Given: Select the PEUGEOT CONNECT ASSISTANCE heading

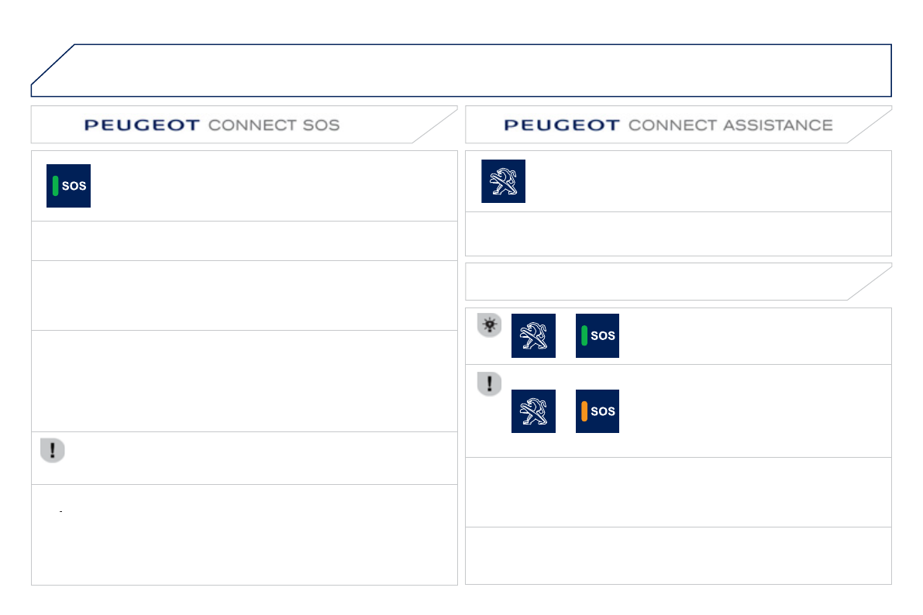Looking at the screenshot, I should (668, 125).
